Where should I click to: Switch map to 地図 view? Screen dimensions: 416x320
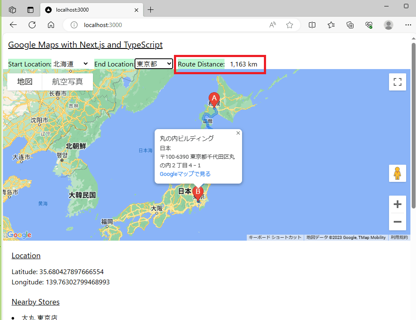pos(25,82)
